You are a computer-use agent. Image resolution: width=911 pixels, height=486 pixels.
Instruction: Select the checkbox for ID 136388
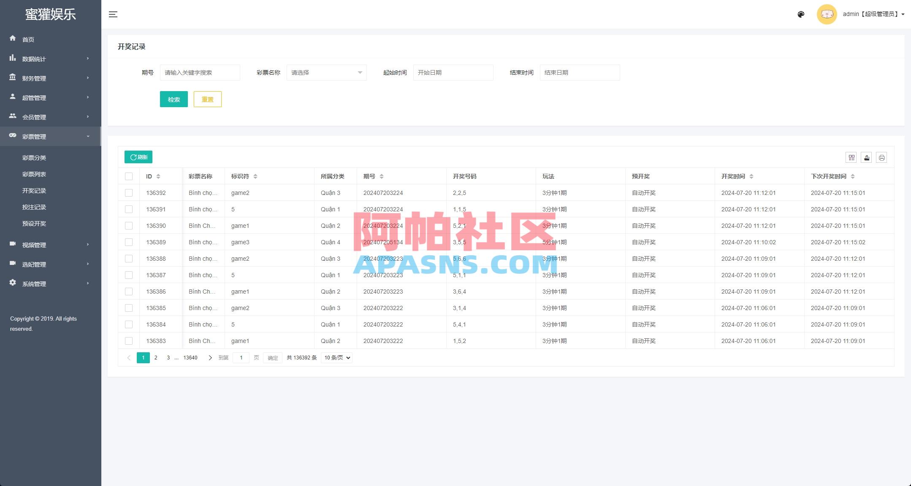coord(129,258)
